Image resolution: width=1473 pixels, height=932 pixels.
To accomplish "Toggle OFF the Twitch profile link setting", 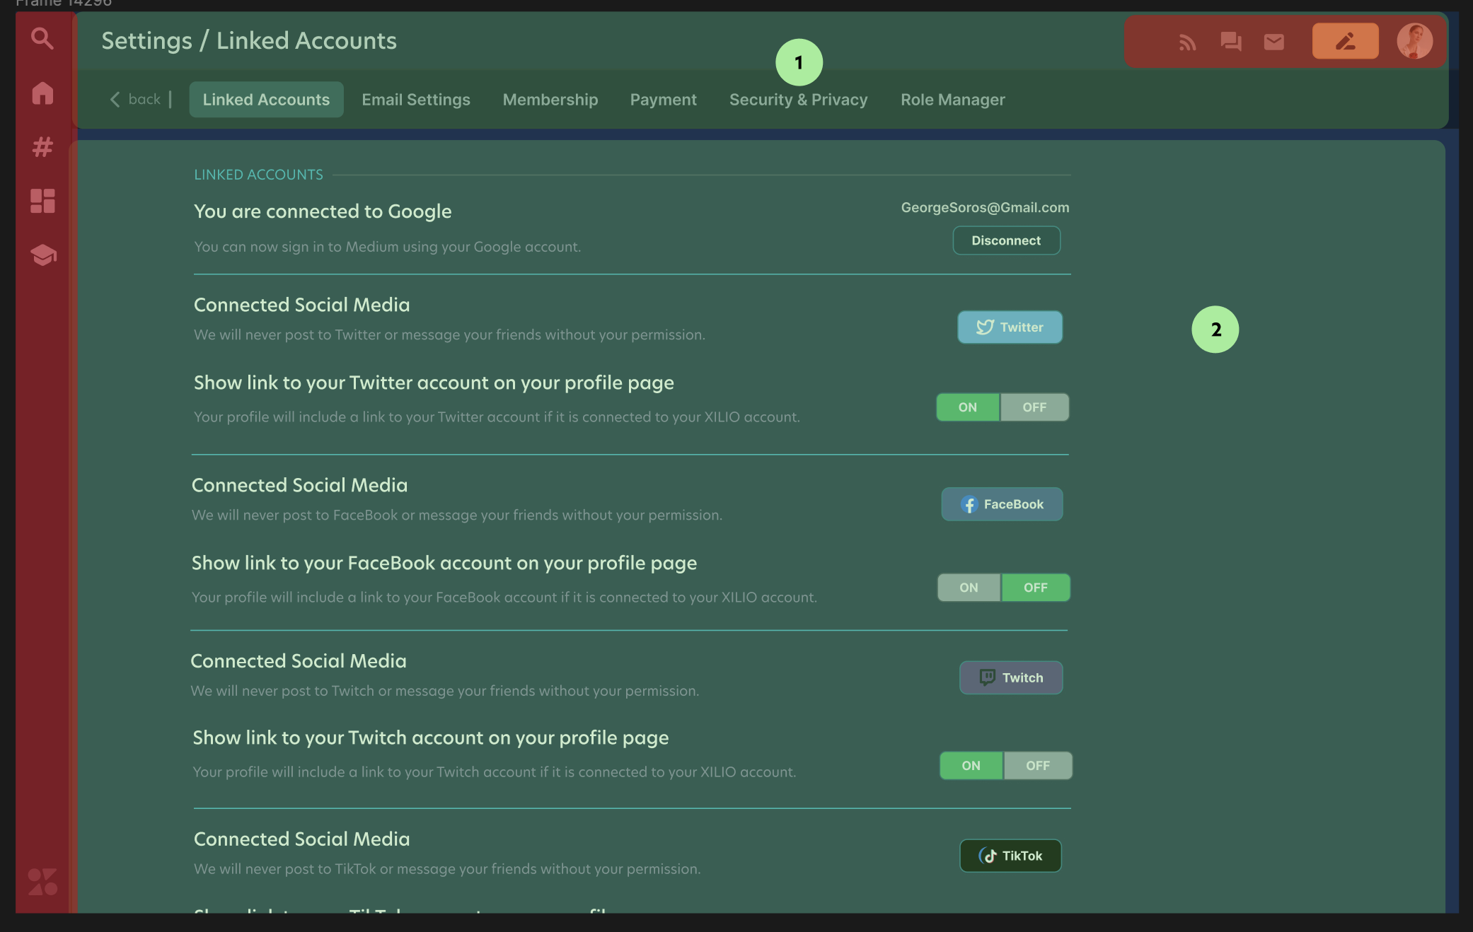I will pyautogui.click(x=1037, y=765).
